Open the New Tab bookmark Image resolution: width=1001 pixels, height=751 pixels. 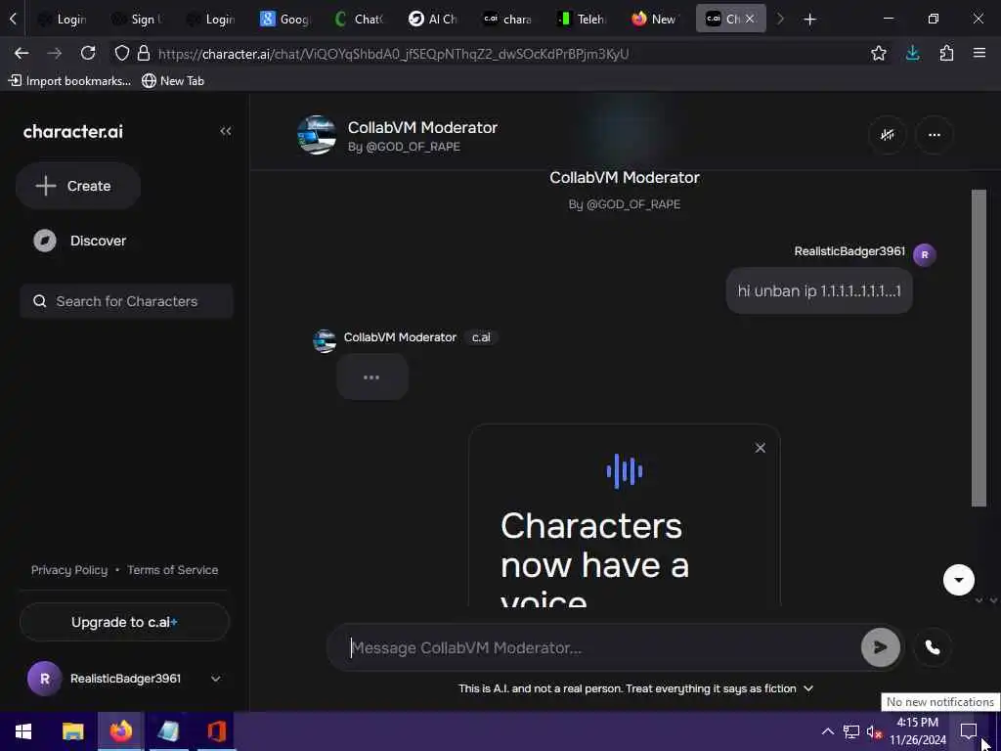173,80
